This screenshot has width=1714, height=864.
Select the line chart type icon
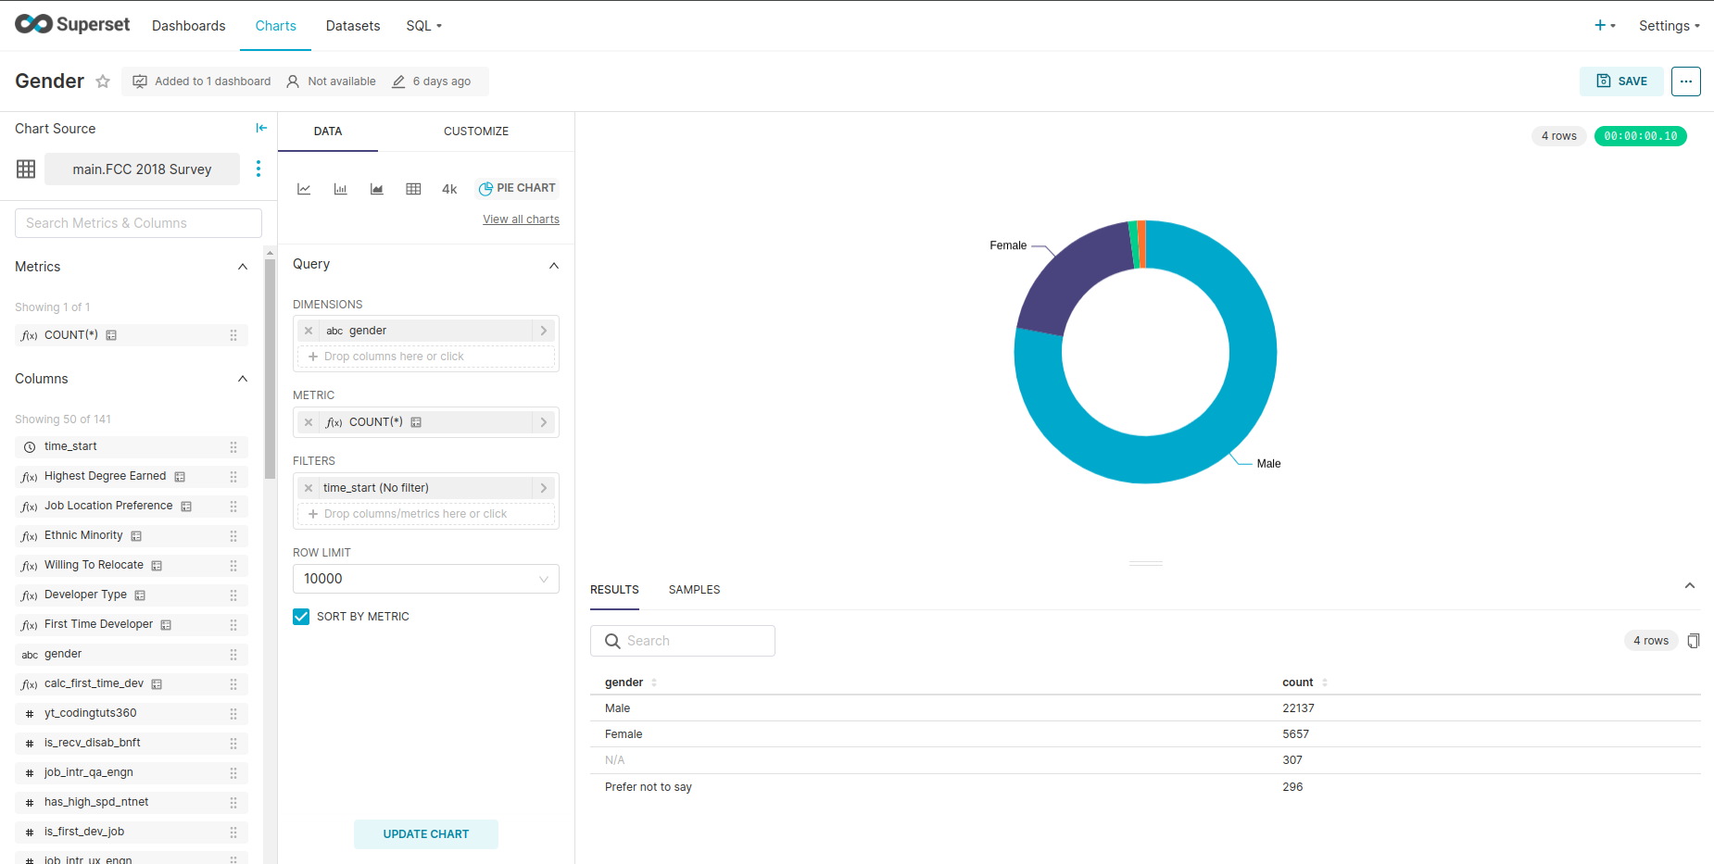click(x=304, y=188)
